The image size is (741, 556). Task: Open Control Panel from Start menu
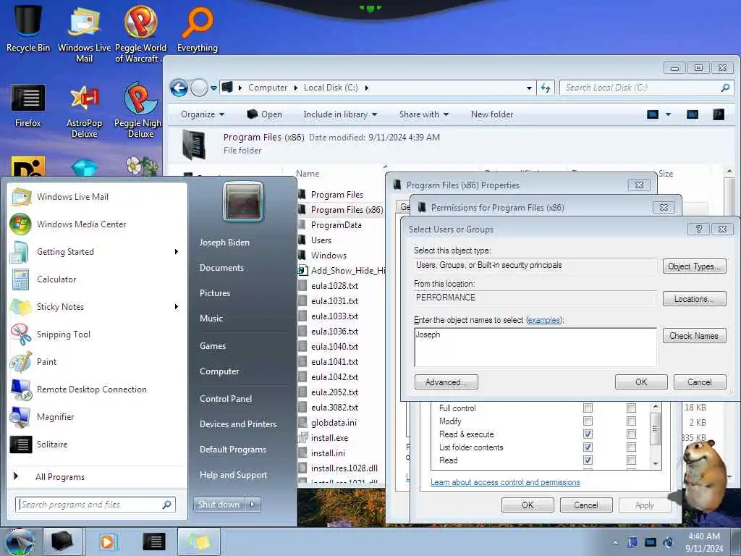[226, 399]
